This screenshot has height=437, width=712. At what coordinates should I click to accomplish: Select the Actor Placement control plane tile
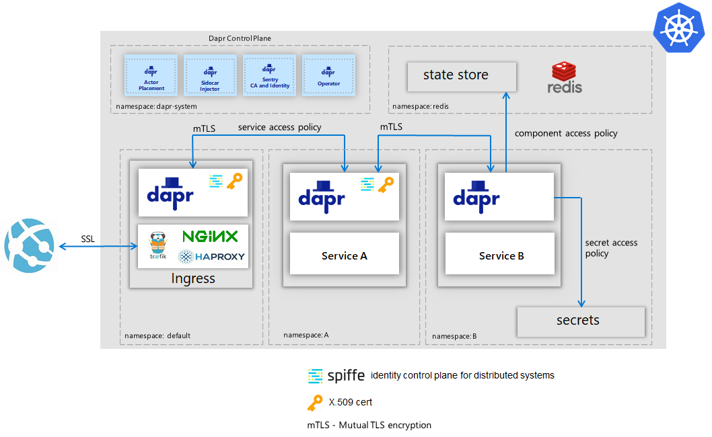(x=151, y=75)
